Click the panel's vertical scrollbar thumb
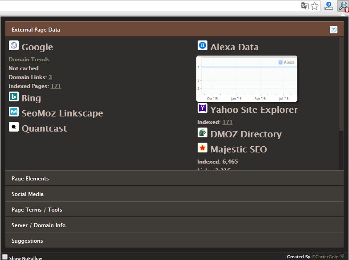This screenshot has height=260, width=349. pyautogui.click(x=341, y=84)
